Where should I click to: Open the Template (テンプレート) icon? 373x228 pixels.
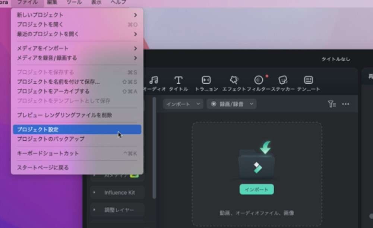click(x=308, y=80)
